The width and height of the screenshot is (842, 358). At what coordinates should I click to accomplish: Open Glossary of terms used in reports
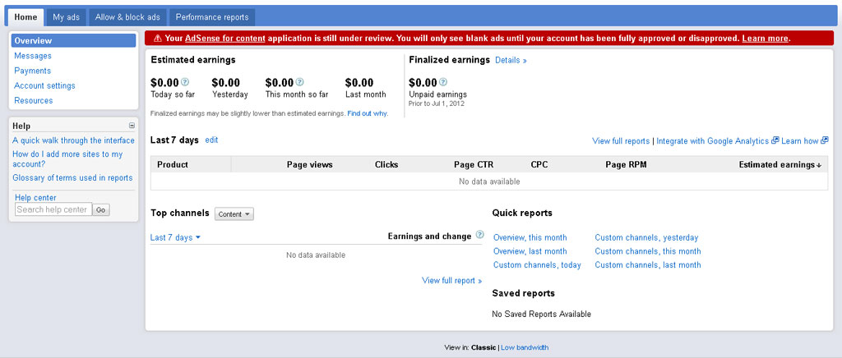point(72,178)
